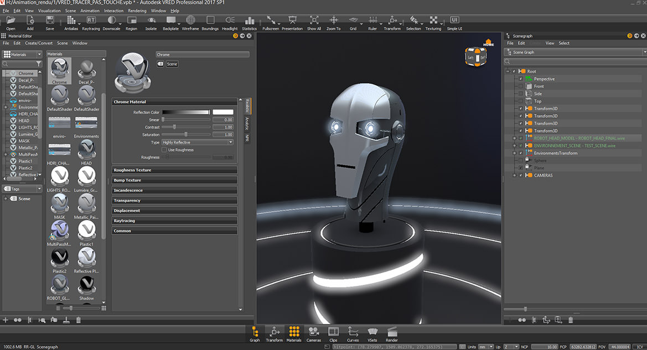Open the Render module

tap(392, 334)
